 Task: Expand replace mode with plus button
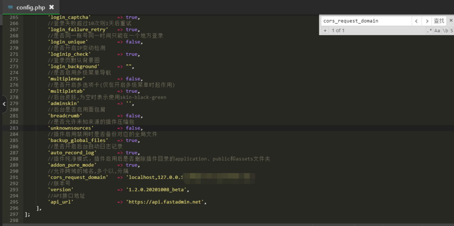[325, 31]
